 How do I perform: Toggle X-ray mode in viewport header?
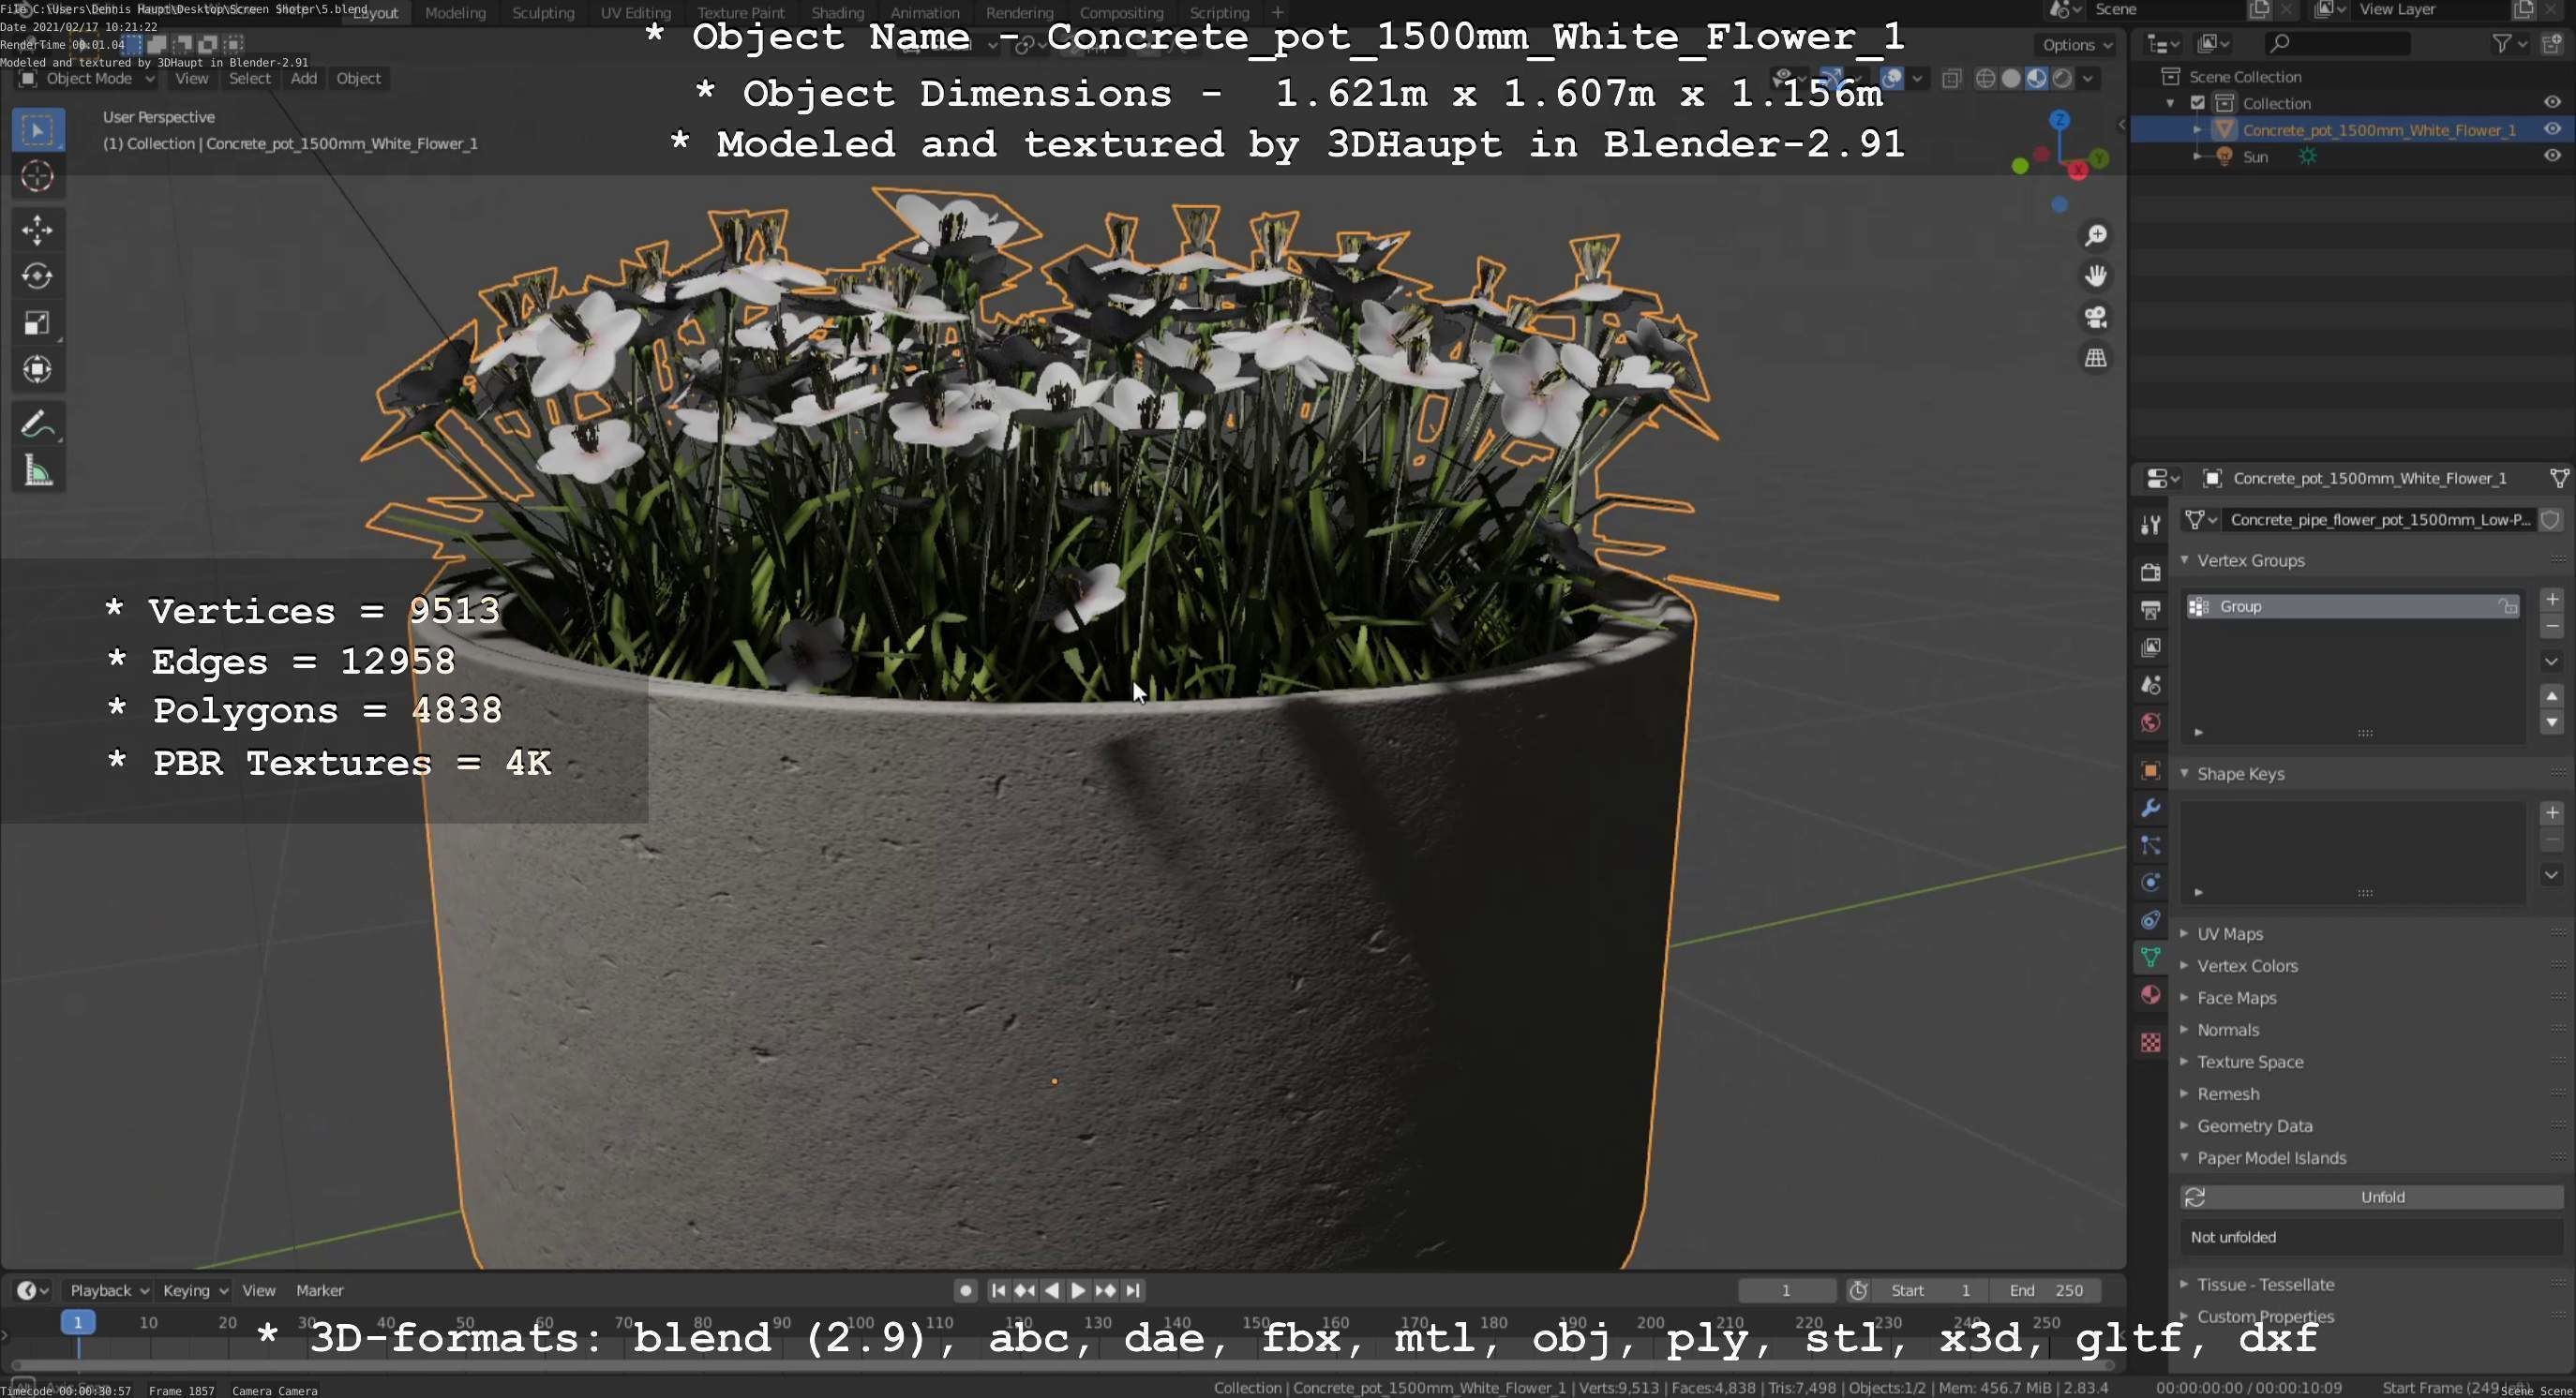click(x=1951, y=78)
